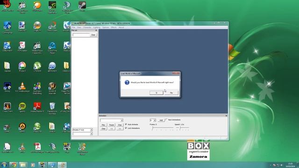Click the Pause animation button

112,125
